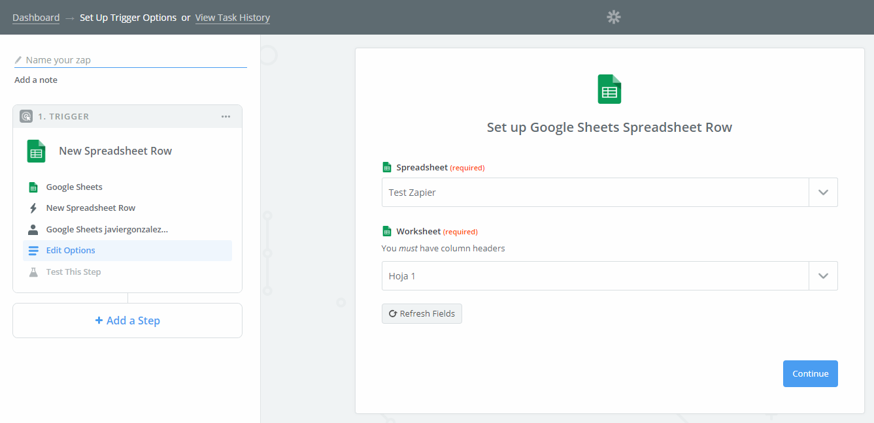Click the person account icon

[33, 230]
